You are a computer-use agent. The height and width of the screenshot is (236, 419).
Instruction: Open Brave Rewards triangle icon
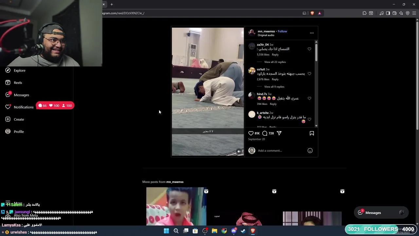pos(319,13)
